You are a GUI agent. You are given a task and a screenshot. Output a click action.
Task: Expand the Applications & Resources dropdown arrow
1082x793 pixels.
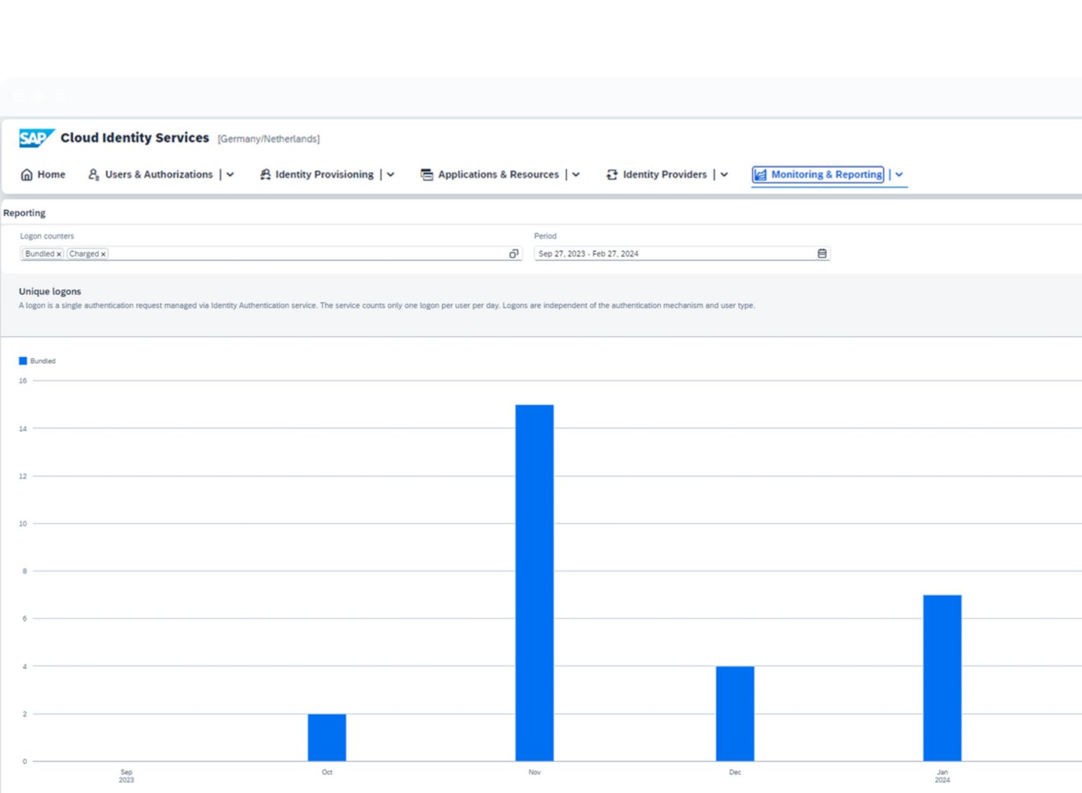(x=576, y=174)
